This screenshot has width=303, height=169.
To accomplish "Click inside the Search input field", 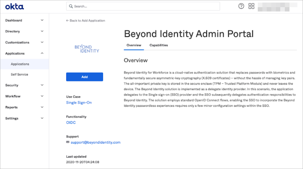I will (143, 6).
